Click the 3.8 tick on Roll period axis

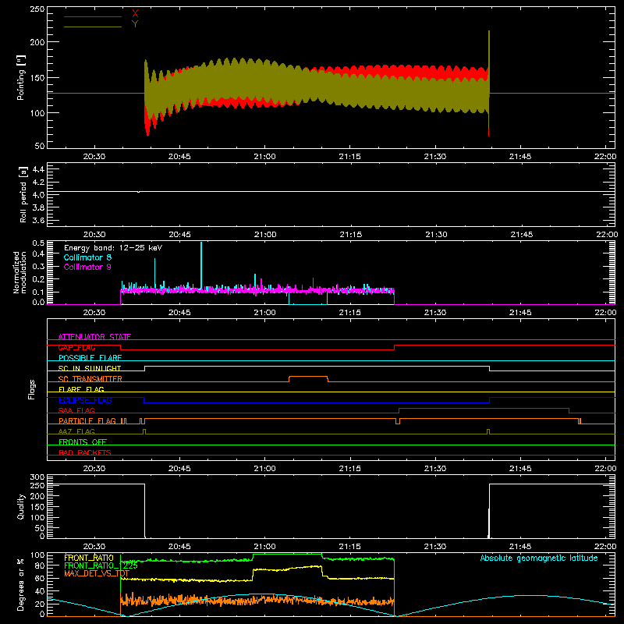pyautogui.click(x=38, y=207)
